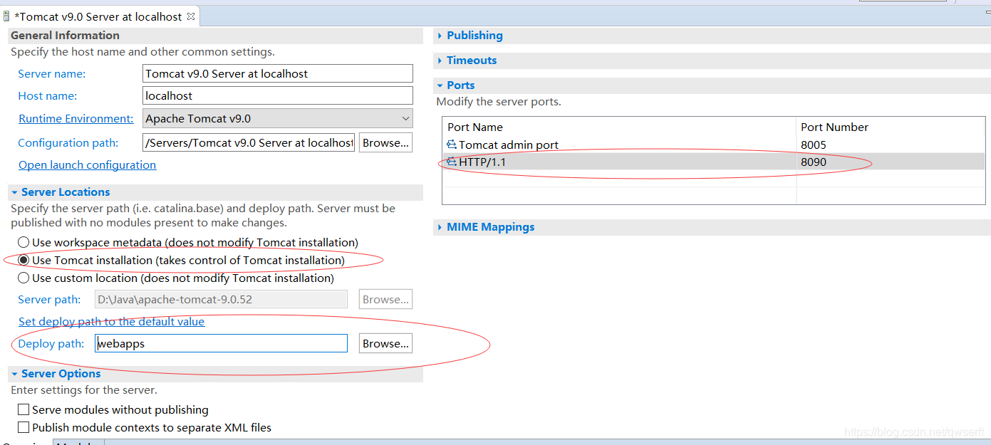Expand the Publishing section
The image size is (991, 445).
pyautogui.click(x=440, y=36)
